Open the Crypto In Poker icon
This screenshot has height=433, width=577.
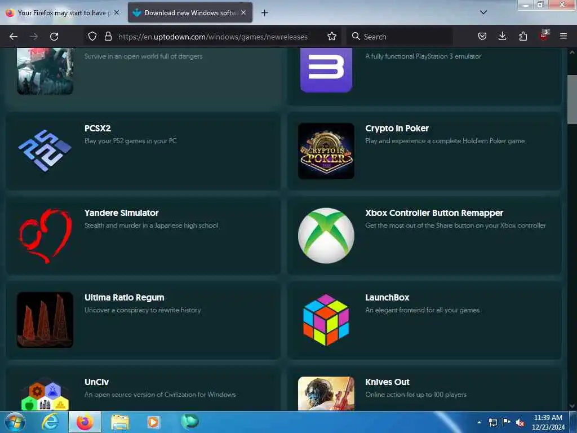(326, 151)
